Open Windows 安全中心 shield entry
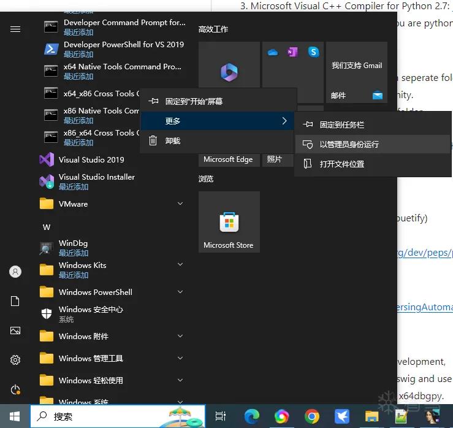Screen dimensions: 453x428 coord(111,314)
